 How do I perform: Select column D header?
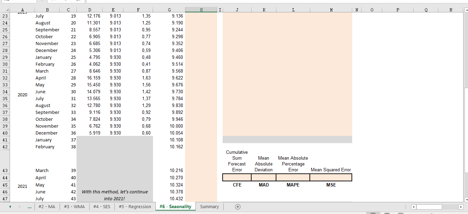[x=90, y=10]
